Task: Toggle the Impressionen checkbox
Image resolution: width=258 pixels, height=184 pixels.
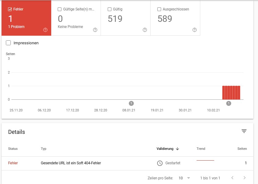Action: (8, 43)
